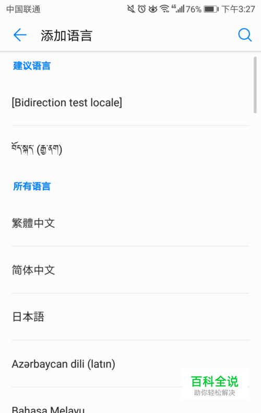This screenshot has height=413, width=261.
Task: Tap the alarm clock status icon
Action: click(x=142, y=9)
